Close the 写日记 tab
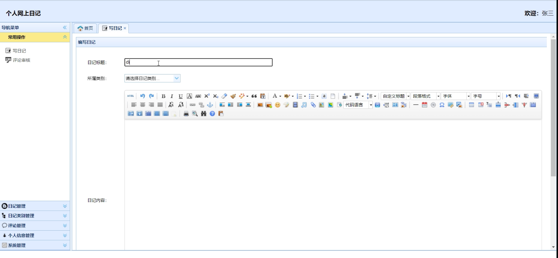 [125, 28]
